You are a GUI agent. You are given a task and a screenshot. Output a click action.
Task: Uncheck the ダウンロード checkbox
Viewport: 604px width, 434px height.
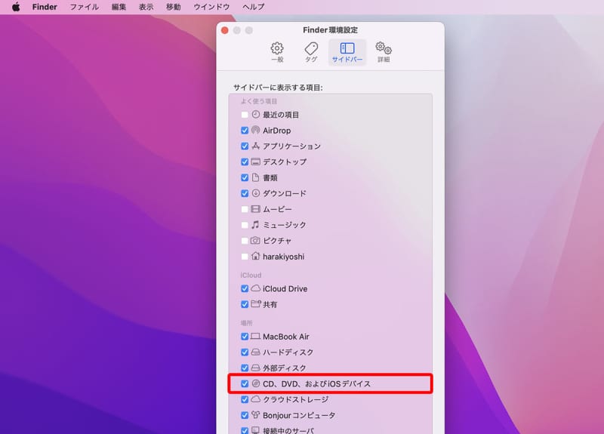(245, 193)
